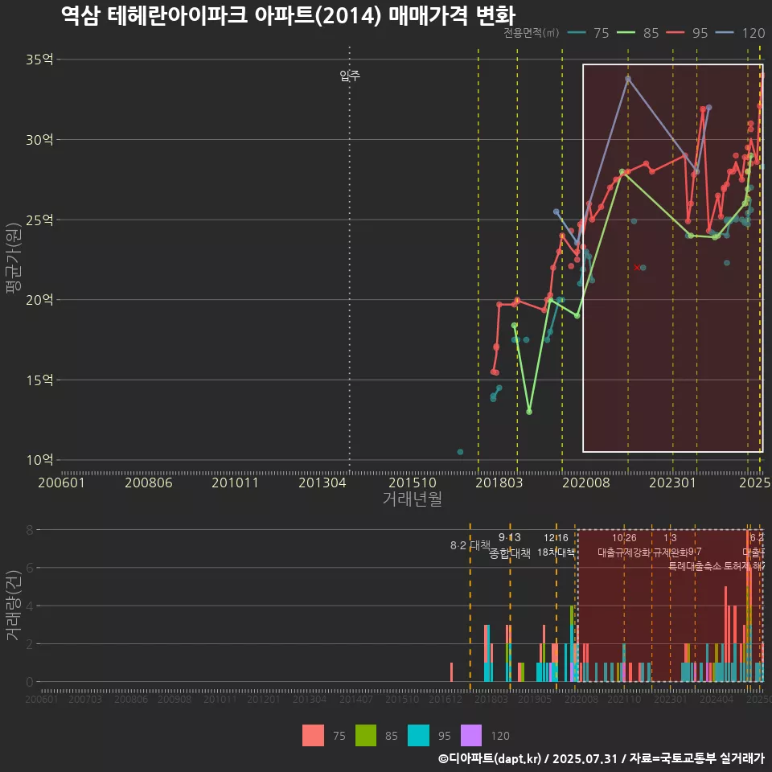
Task: Click the 120㎡ line peak point near 34억
Action: [628, 79]
